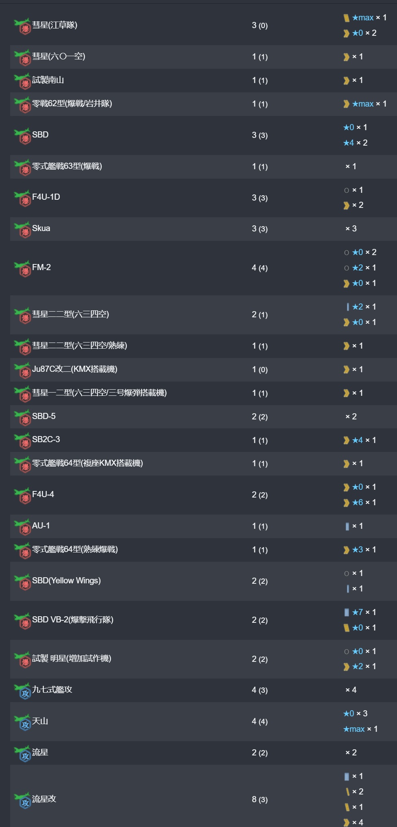Click the dive bomber icon beside Skua
Screen dimensions: 397x827
22,229
